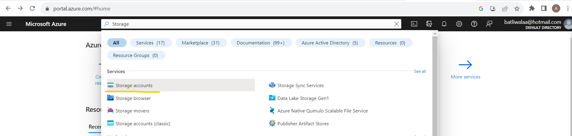Open the account profile avatar
The image size is (572, 136).
[567, 24]
